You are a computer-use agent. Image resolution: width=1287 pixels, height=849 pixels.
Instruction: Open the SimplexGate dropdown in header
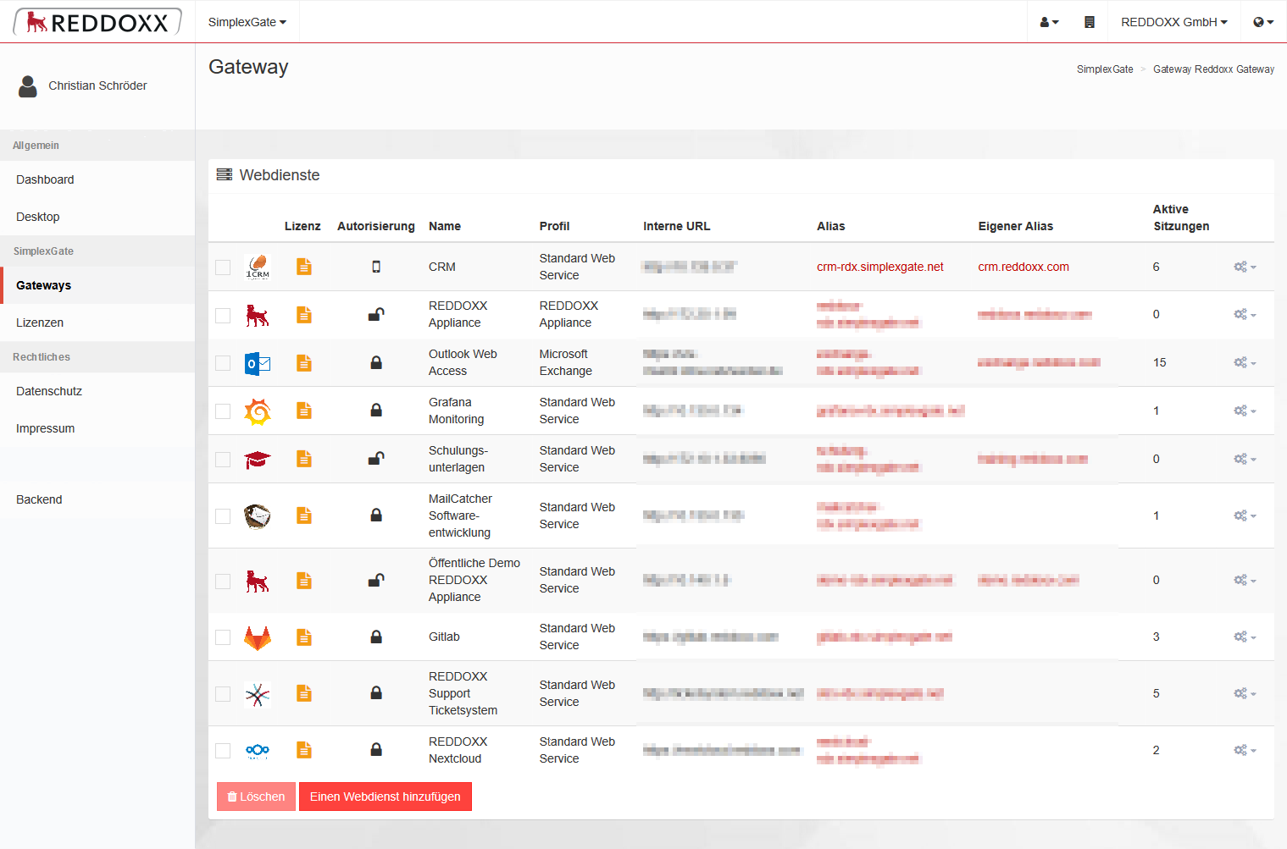[x=247, y=22]
